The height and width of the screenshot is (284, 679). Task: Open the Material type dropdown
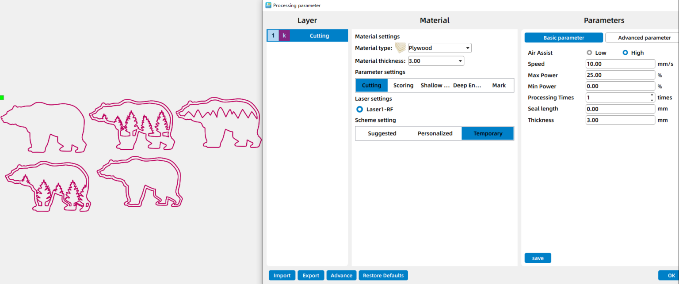[x=468, y=48]
